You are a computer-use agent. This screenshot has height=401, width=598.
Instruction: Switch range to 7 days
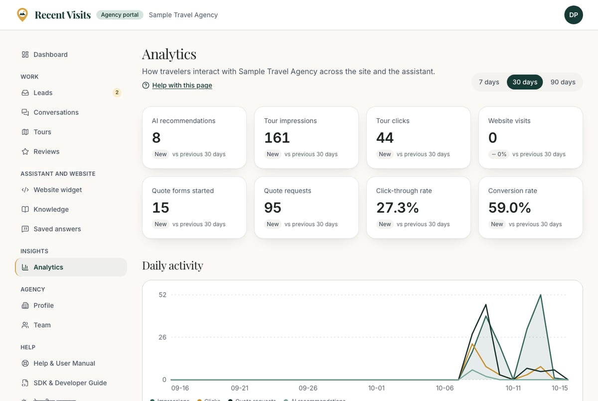[x=489, y=82]
